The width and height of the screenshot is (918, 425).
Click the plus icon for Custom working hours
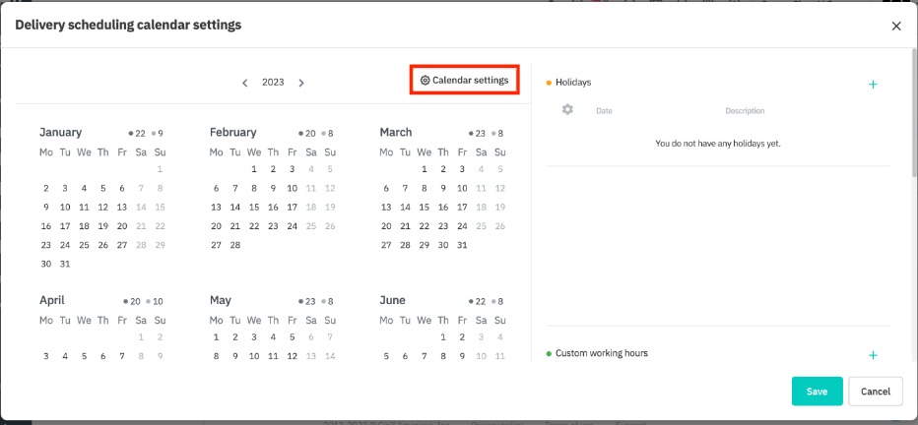[873, 355]
